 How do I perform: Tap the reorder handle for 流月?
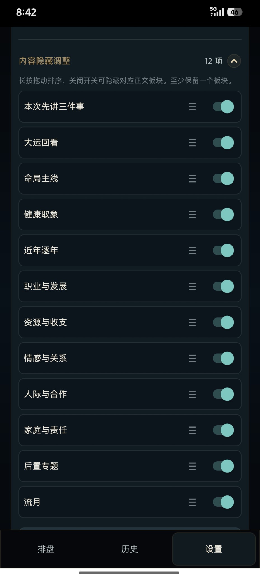pos(193,502)
